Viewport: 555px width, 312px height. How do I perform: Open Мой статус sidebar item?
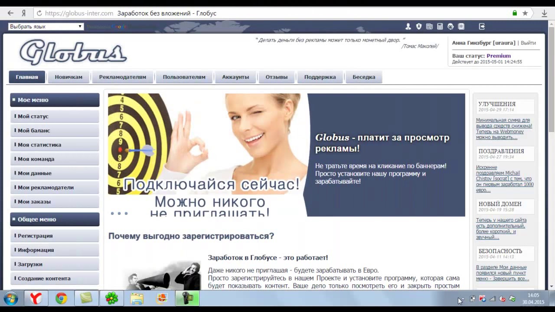point(55,117)
